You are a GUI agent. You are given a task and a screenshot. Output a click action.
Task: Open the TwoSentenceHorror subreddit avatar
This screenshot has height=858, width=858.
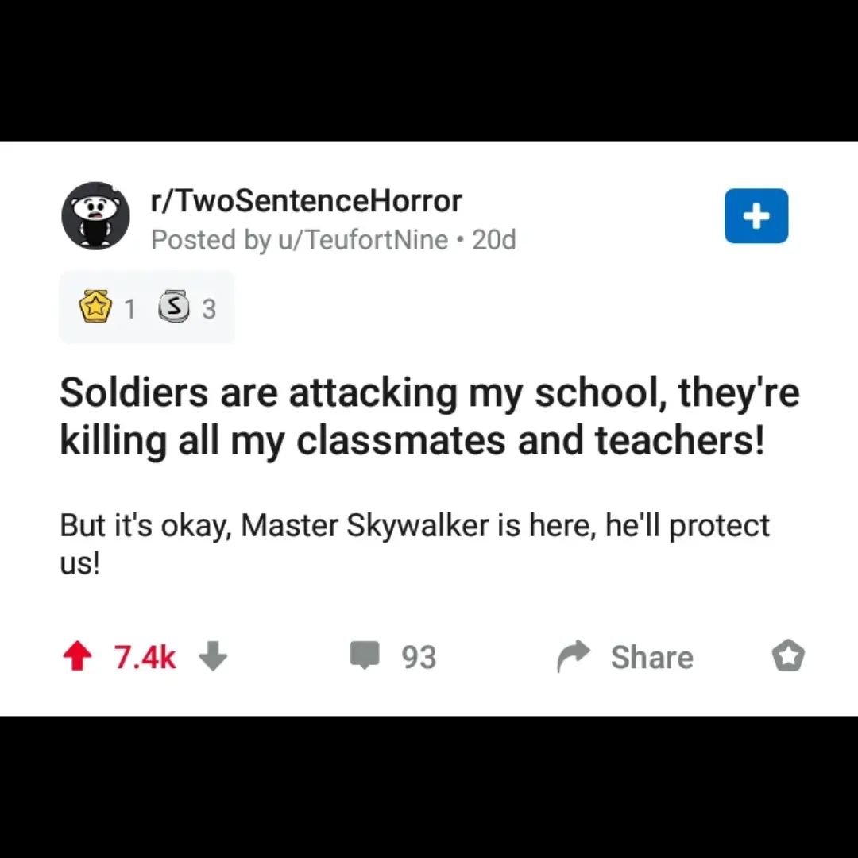pos(96,215)
